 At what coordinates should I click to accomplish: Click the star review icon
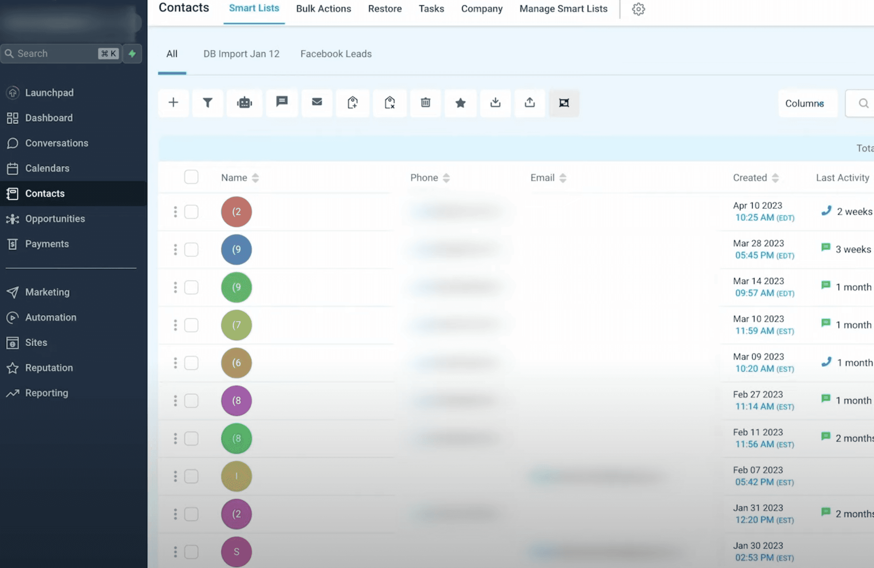(x=460, y=103)
